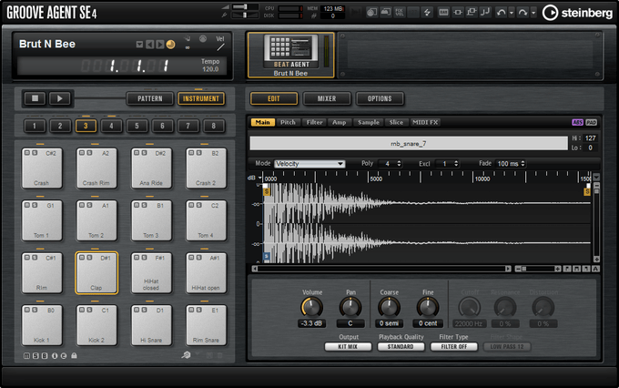
Task: Mute the Crash pad
Action: pyautogui.click(x=27, y=153)
